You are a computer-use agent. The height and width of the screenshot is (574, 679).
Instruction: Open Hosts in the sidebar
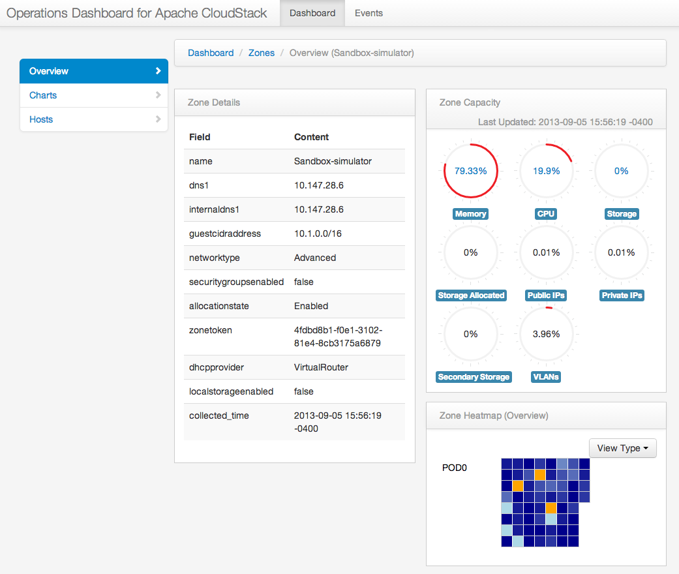point(94,119)
